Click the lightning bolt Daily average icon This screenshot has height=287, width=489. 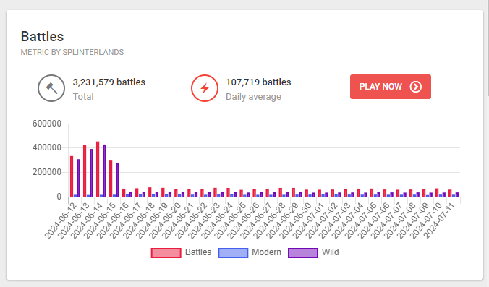[x=205, y=88]
